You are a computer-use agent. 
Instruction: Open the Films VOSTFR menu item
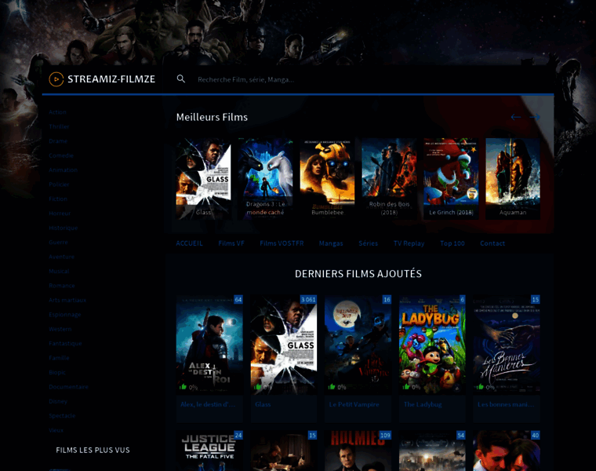[282, 243]
